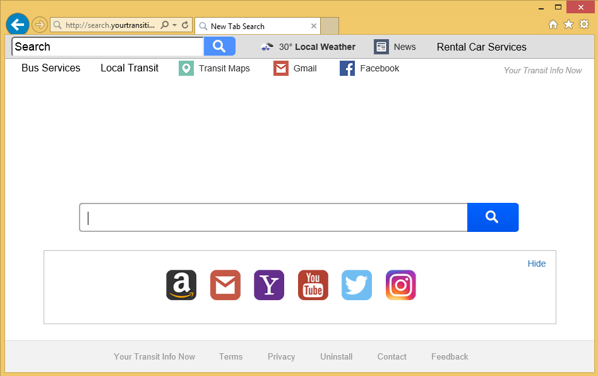Click the browser address URL field
This screenshot has height=376, width=598.
coord(110,25)
